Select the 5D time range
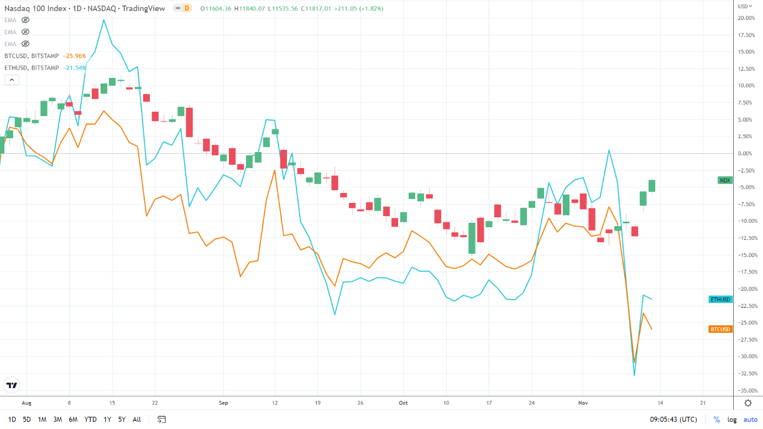 click(x=27, y=420)
